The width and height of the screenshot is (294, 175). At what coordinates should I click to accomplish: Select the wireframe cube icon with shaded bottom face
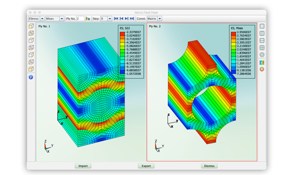coord(31,48)
